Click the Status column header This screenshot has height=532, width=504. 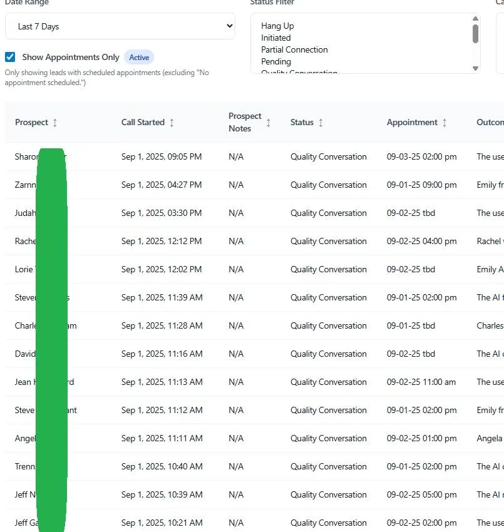pos(302,122)
